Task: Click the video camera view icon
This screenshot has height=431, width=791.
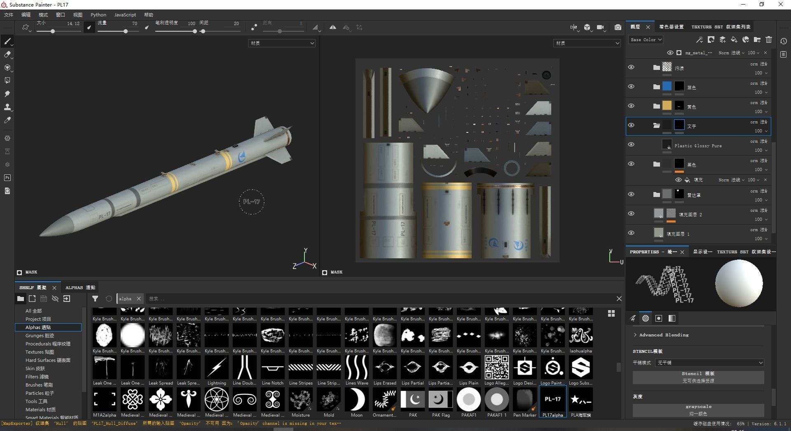Action: (x=600, y=27)
